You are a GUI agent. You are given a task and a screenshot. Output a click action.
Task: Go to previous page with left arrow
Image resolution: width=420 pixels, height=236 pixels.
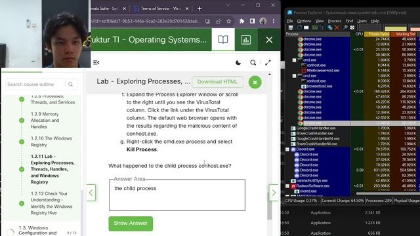click(91, 193)
